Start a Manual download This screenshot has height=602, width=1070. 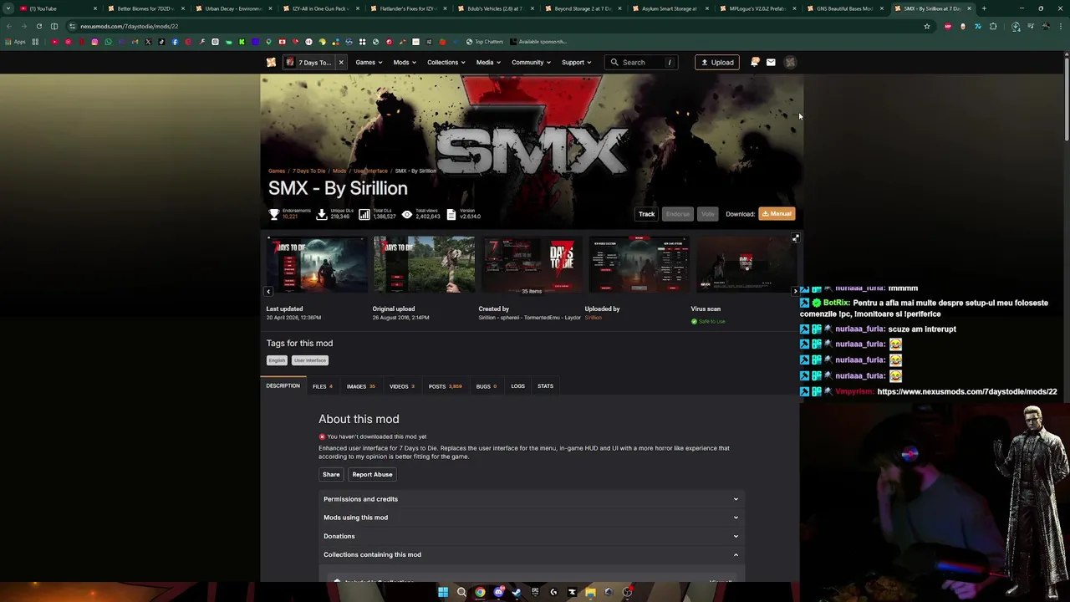coord(777,214)
